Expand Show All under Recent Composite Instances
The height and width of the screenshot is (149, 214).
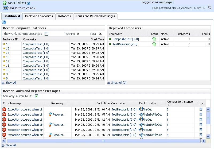11,83
